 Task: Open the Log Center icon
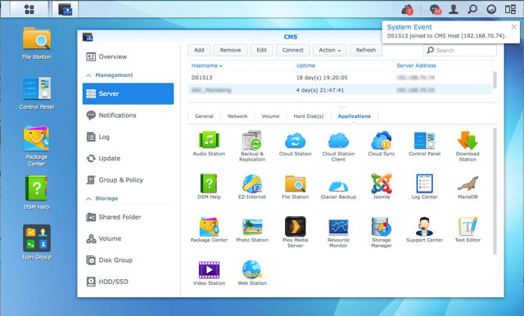pos(424,183)
